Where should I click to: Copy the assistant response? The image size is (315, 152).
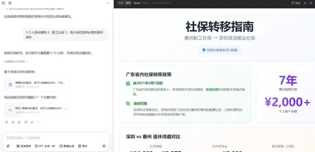(x=6, y=122)
